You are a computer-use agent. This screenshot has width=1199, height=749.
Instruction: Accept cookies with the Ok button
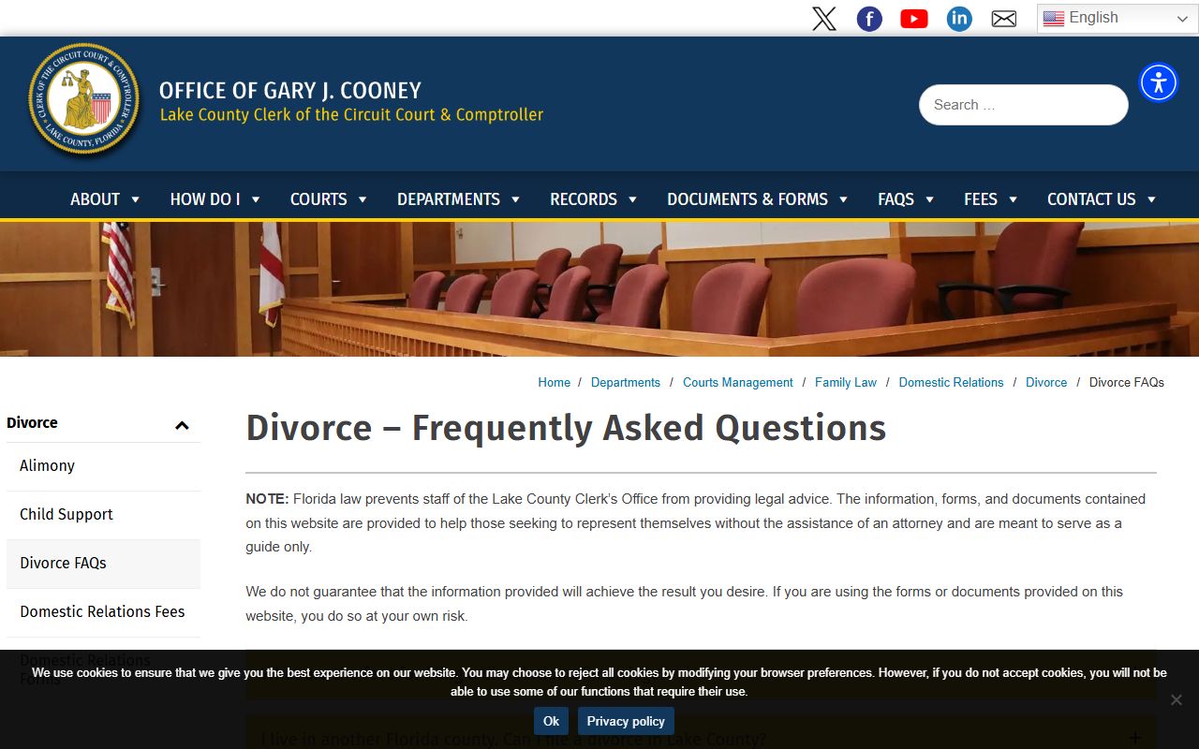click(x=551, y=721)
